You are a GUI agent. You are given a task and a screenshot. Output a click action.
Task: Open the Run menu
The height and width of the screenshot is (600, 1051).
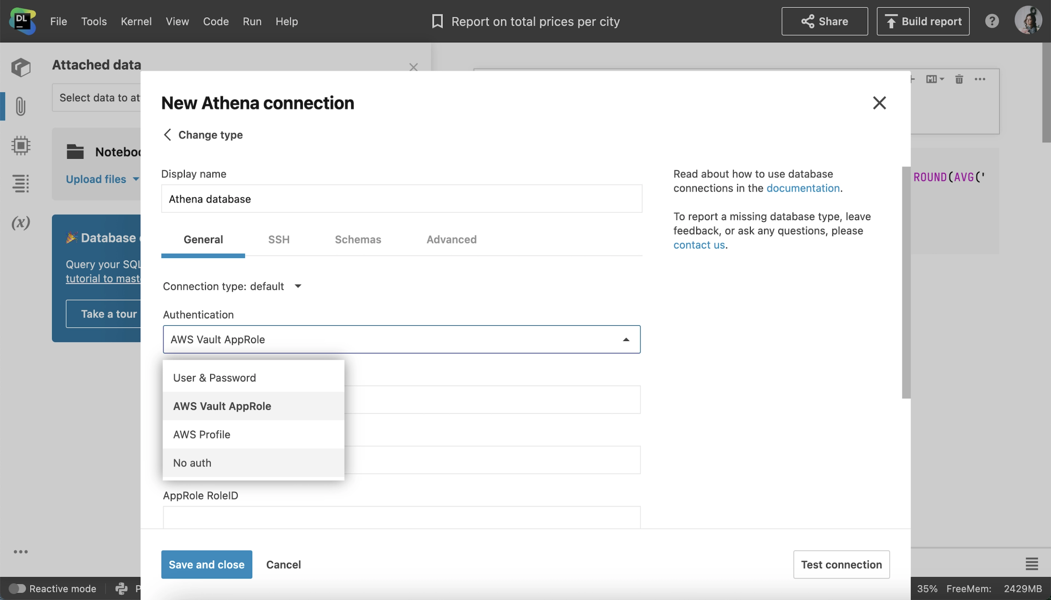(x=252, y=21)
